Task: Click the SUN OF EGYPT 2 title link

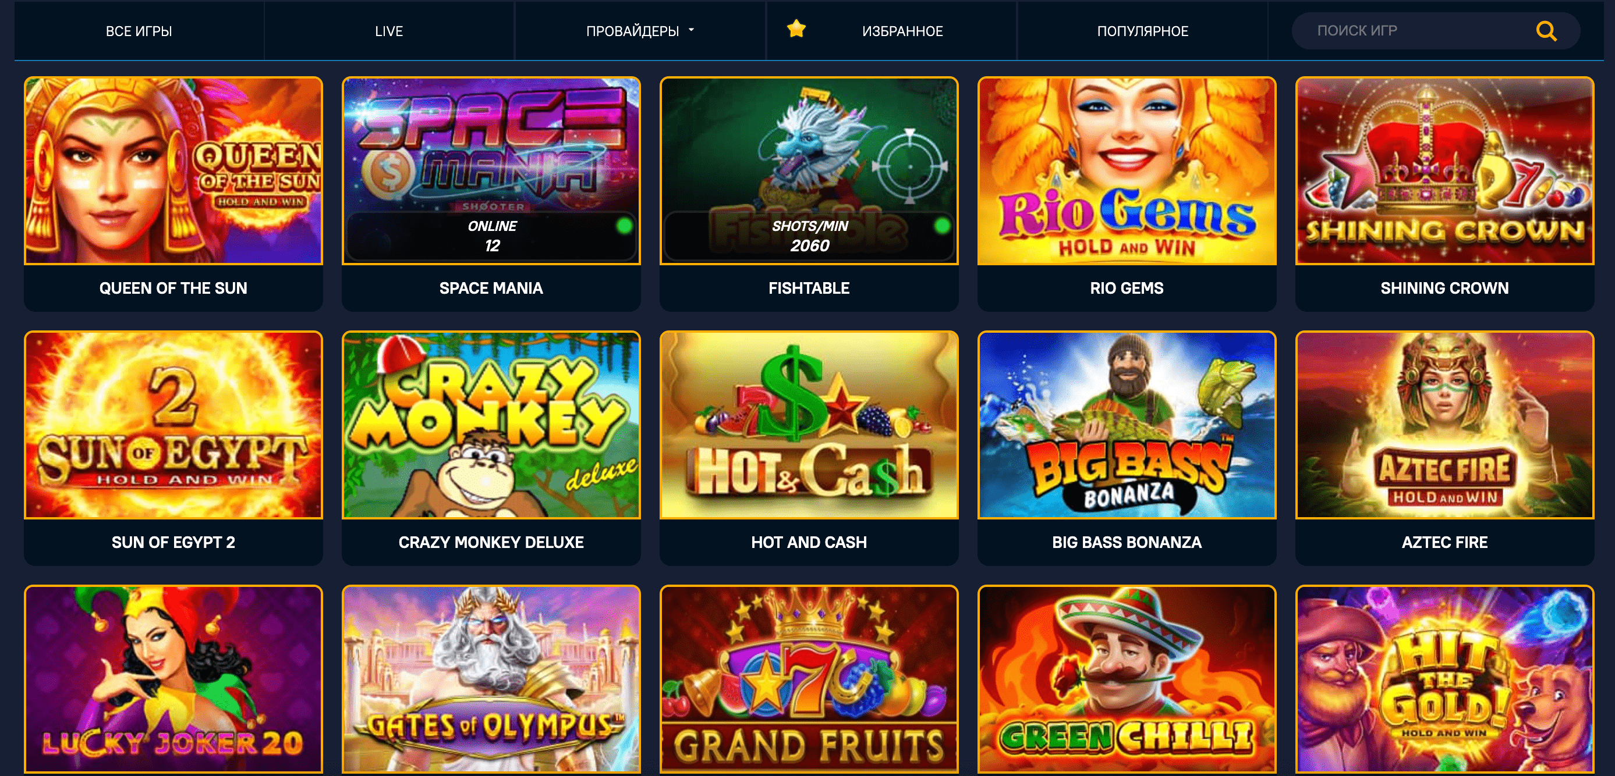Action: pyautogui.click(x=173, y=542)
